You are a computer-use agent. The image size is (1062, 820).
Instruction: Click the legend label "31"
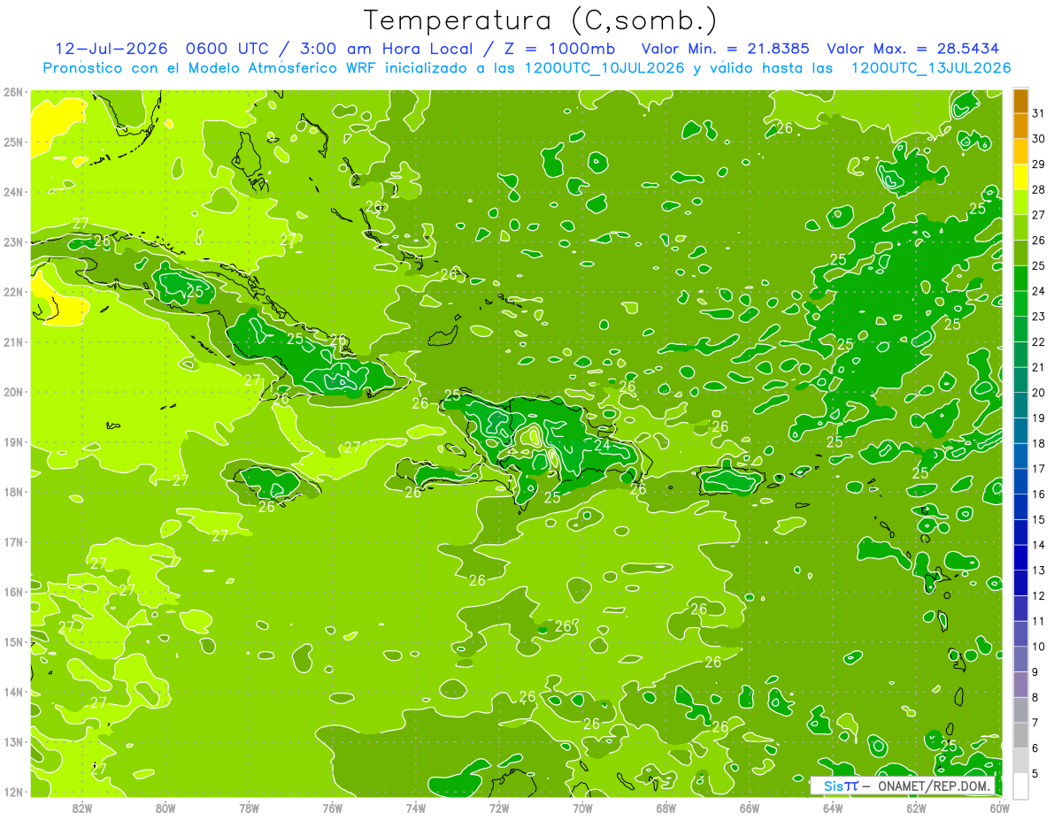point(1038,113)
